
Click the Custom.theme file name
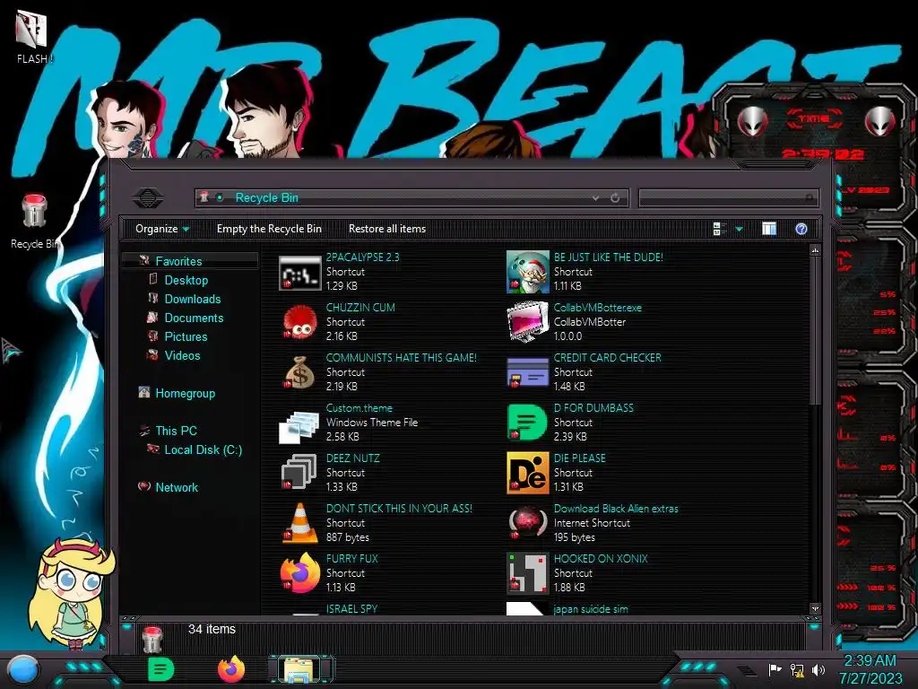coord(359,408)
